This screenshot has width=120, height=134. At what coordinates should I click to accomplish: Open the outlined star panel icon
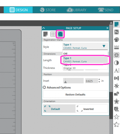pyautogui.click(x=116, y=124)
